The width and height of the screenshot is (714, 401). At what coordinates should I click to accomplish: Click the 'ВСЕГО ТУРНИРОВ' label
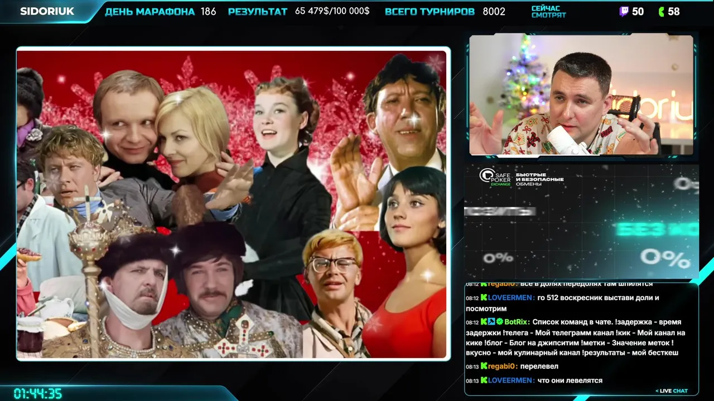(x=430, y=11)
